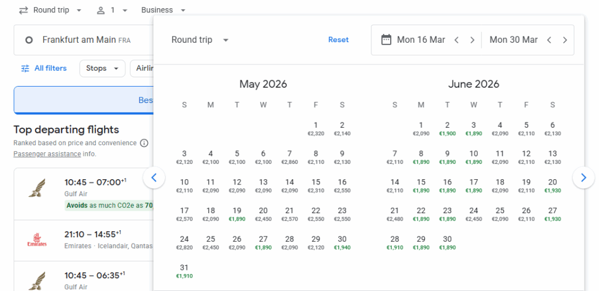Pick June 3 priced €1,890
The height and width of the screenshot is (291, 599).
coord(474,129)
